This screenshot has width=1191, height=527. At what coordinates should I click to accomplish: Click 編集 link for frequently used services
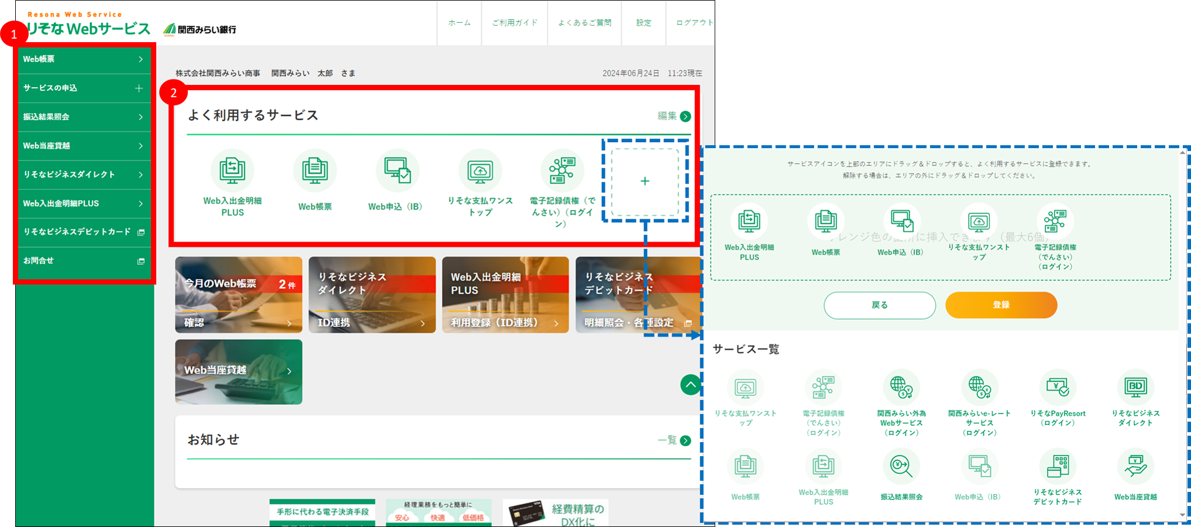[x=674, y=116]
